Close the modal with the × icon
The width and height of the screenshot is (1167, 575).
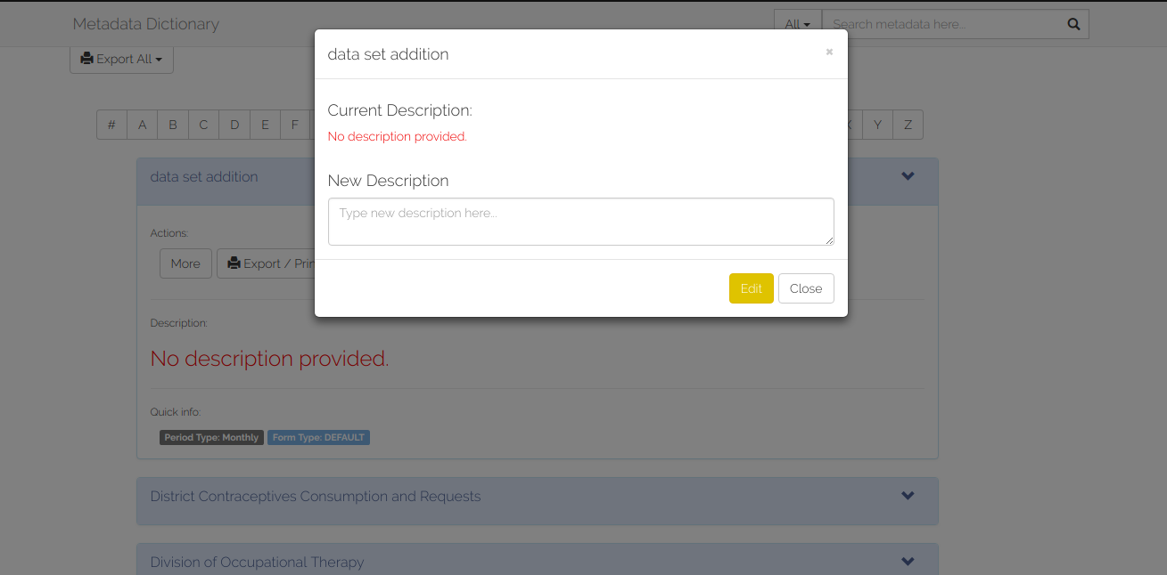[x=829, y=53]
